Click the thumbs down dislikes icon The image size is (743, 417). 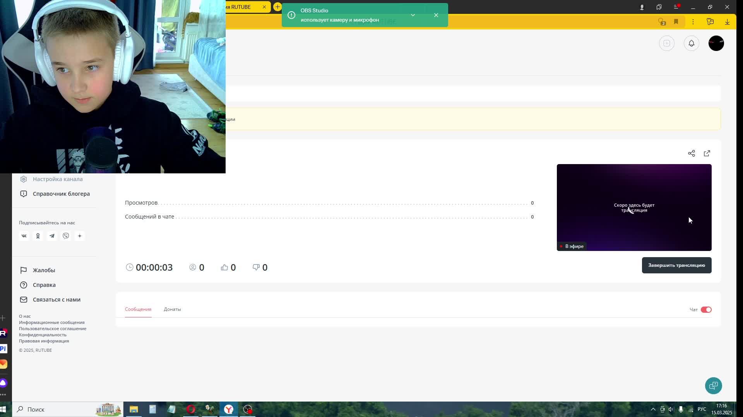pos(256,267)
